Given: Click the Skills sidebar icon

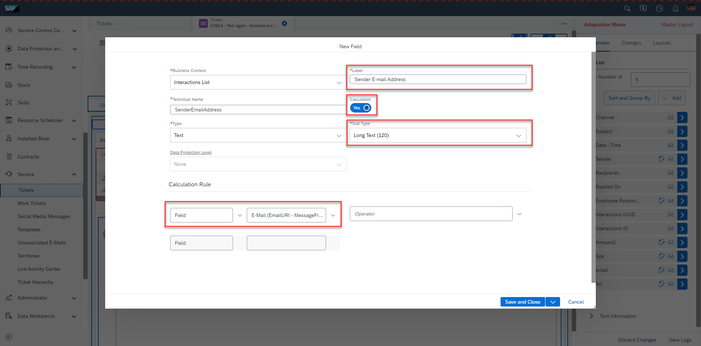Looking at the screenshot, I should click(x=9, y=103).
